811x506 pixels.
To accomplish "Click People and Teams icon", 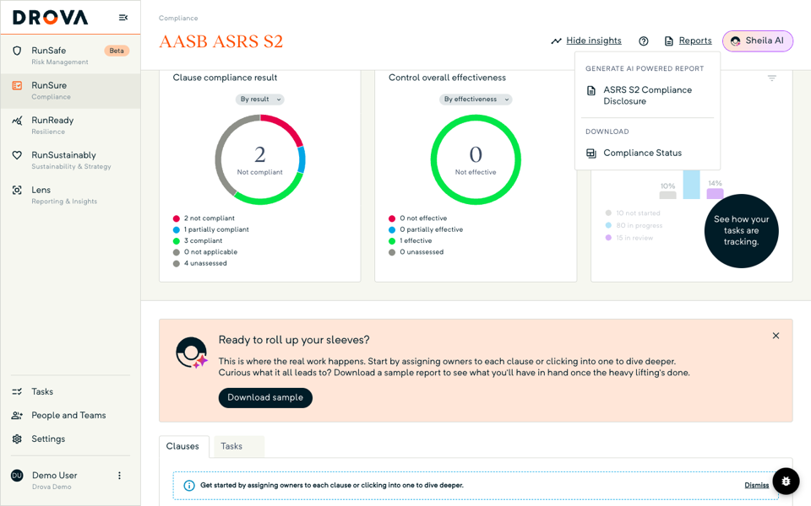I will (17, 415).
